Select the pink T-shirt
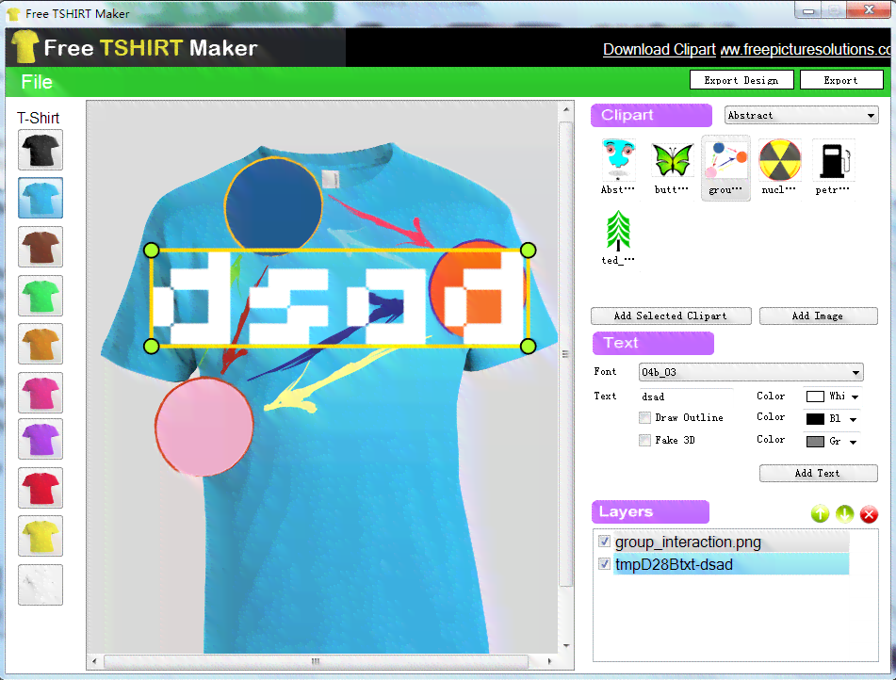Screen dimensions: 896x680 tap(40, 393)
